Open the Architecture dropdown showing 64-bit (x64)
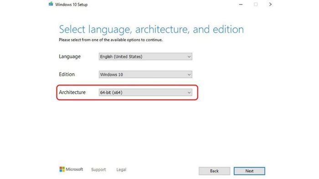 pos(145,92)
